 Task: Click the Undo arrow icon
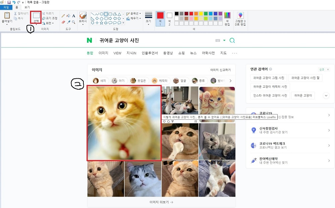(14, 2)
